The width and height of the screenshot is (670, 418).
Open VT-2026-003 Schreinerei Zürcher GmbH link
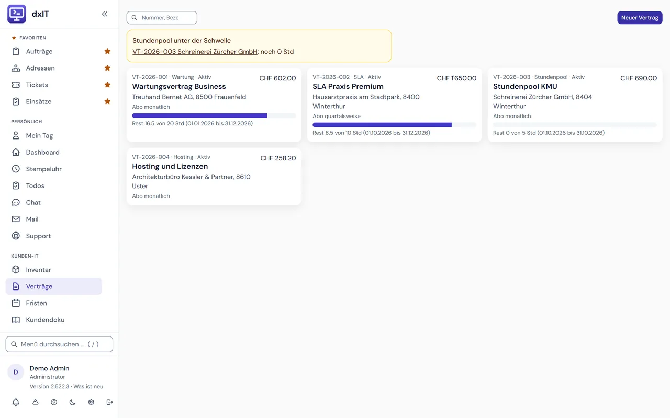(195, 52)
